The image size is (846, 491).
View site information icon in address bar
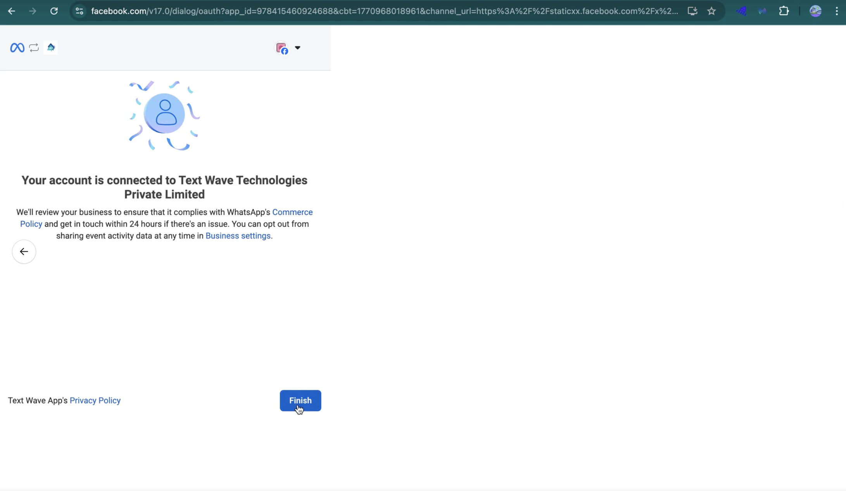(x=79, y=11)
